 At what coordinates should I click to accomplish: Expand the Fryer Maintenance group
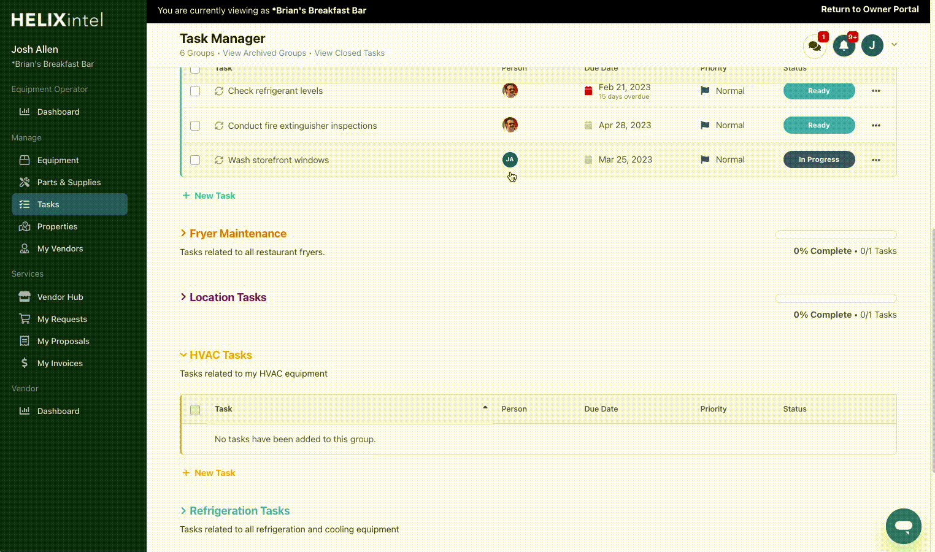coord(183,233)
